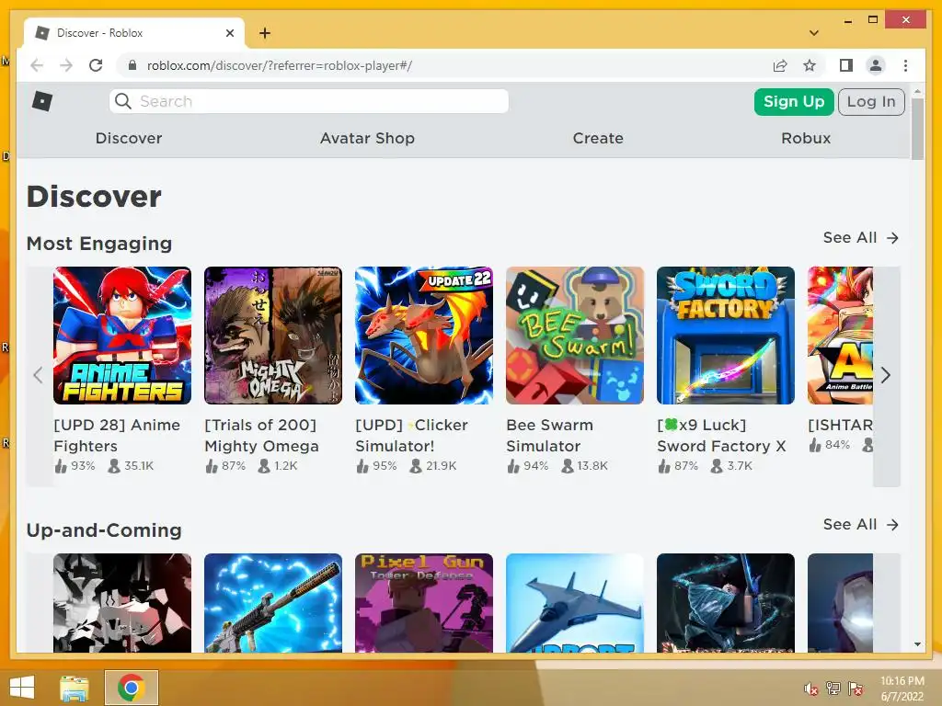Open the rifle game thumbnail in Up-and-Coming
The width and height of the screenshot is (942, 706).
273,603
